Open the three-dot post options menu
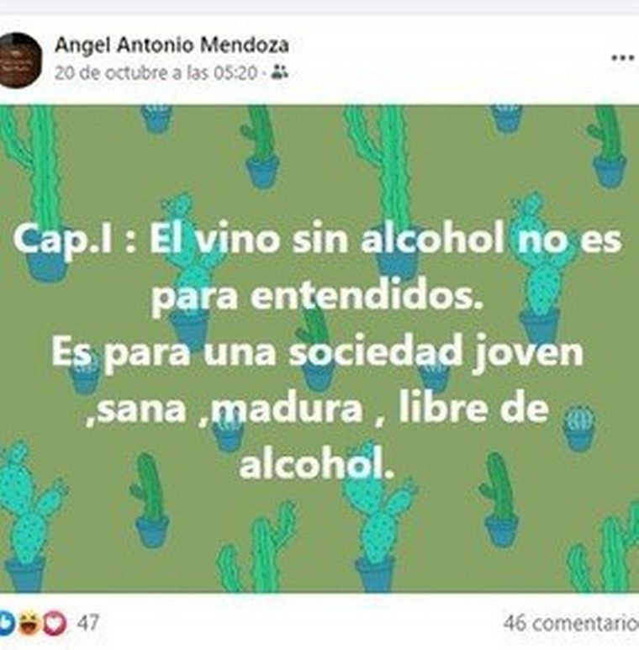 pos(623,58)
